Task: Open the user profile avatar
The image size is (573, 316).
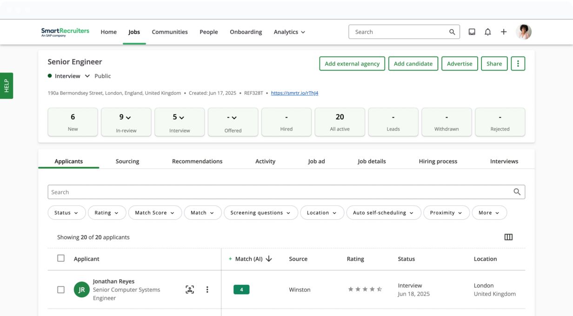Action: click(524, 32)
